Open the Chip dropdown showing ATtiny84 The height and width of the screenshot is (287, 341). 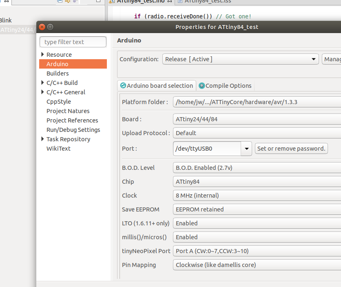(x=257, y=182)
